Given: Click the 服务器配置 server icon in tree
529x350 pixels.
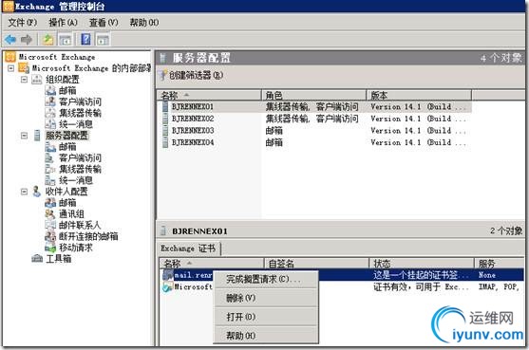Looking at the screenshot, I should (x=37, y=136).
